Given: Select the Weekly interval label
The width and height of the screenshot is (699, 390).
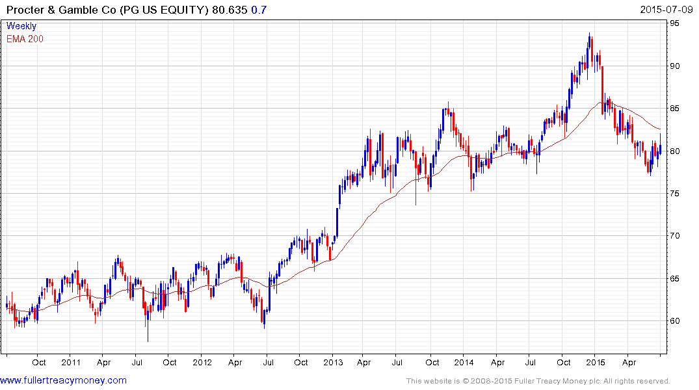Looking at the screenshot, I should click(x=21, y=27).
